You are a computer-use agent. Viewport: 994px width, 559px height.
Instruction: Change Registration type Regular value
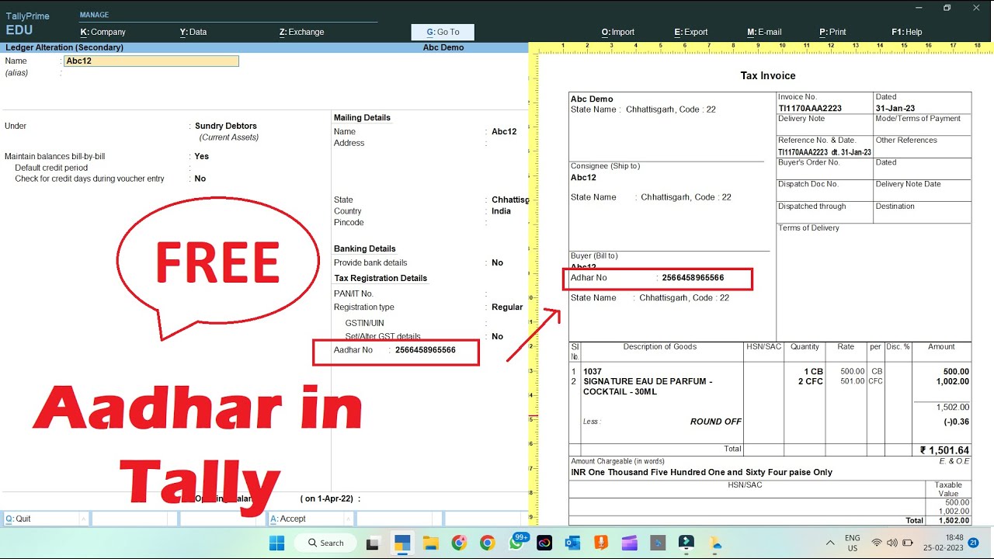507,307
